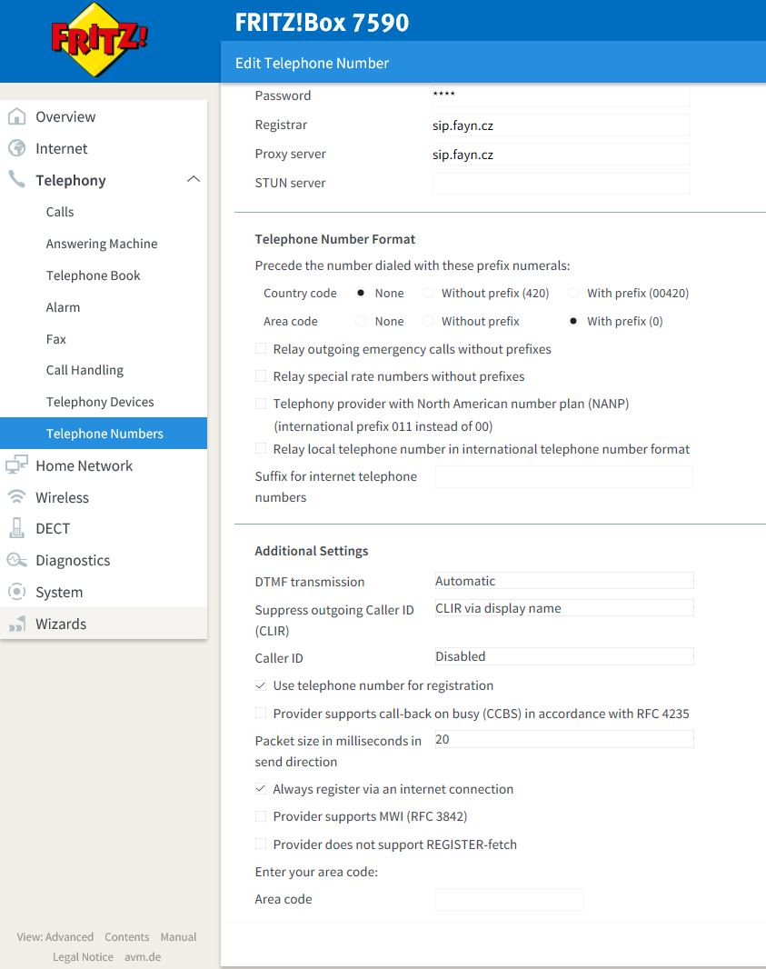Click the Diagnostics icon
This screenshot has width=766, height=969.
click(16, 560)
